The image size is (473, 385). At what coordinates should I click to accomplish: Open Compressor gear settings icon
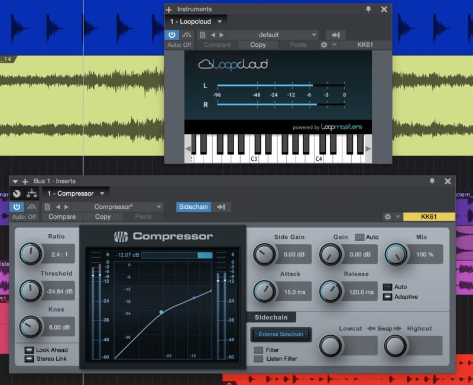[x=388, y=217]
